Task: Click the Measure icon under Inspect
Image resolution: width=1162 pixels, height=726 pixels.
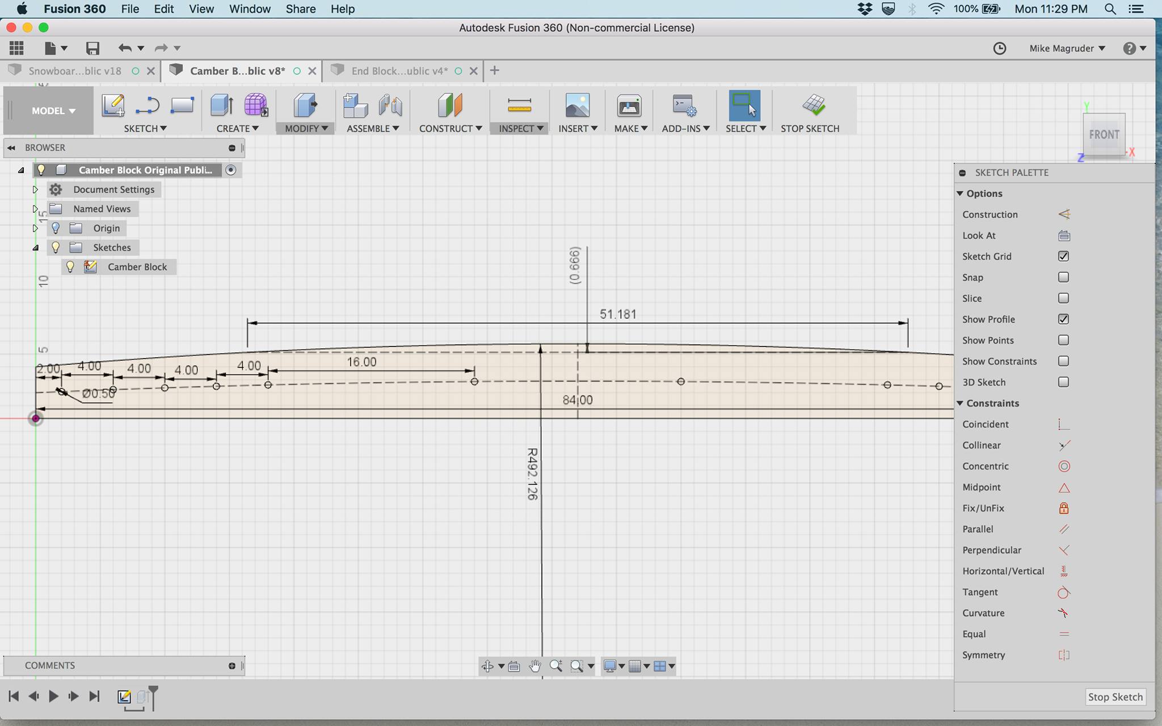Action: click(x=519, y=105)
